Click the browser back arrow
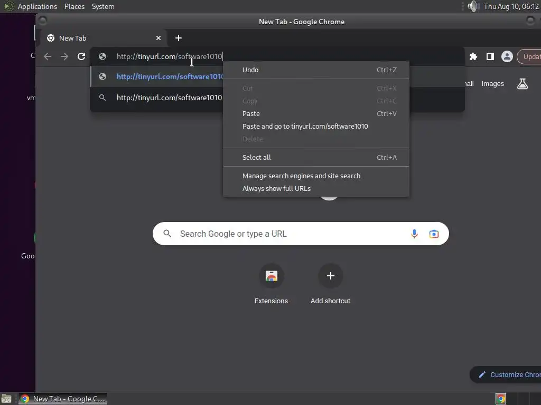Viewport: 541px width, 405px height. click(48, 56)
